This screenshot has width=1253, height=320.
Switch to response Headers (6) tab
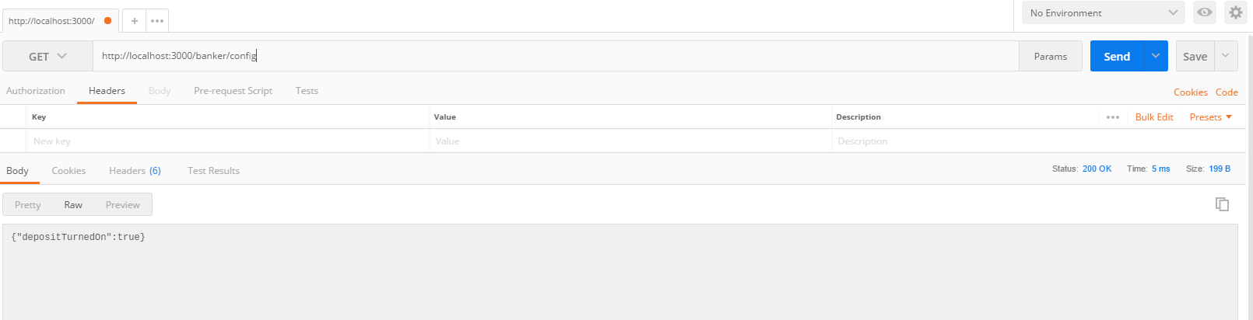tap(135, 171)
